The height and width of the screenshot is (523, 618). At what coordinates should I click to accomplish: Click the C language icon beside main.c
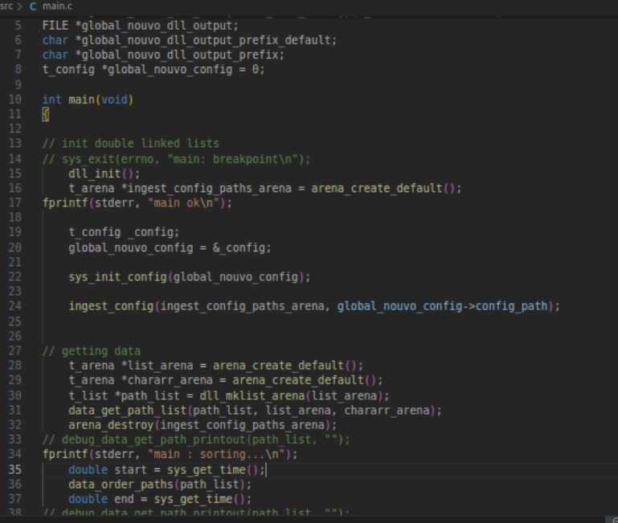33,6
